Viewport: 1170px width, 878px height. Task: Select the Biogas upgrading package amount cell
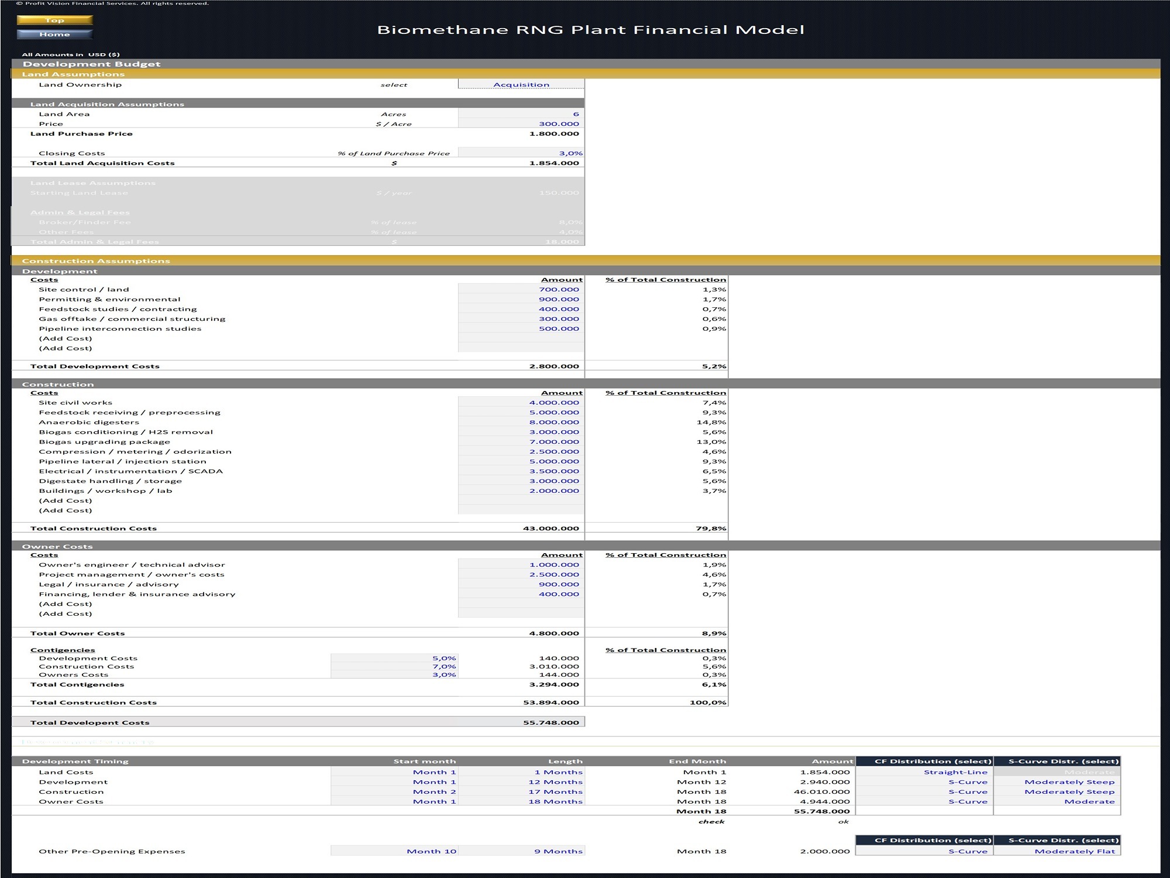click(x=521, y=441)
